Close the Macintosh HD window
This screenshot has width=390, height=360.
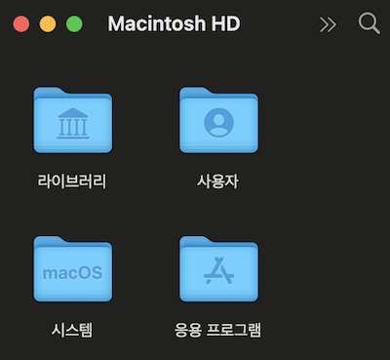pos(21,24)
